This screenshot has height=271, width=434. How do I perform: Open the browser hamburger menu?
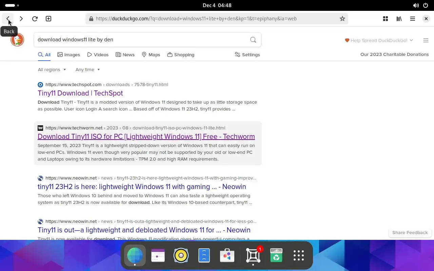click(413, 19)
